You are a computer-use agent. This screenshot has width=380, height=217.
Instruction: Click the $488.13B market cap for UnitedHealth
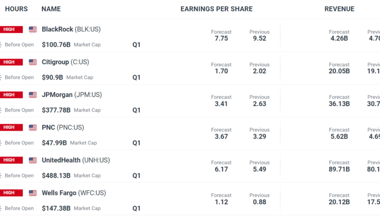pos(56,176)
